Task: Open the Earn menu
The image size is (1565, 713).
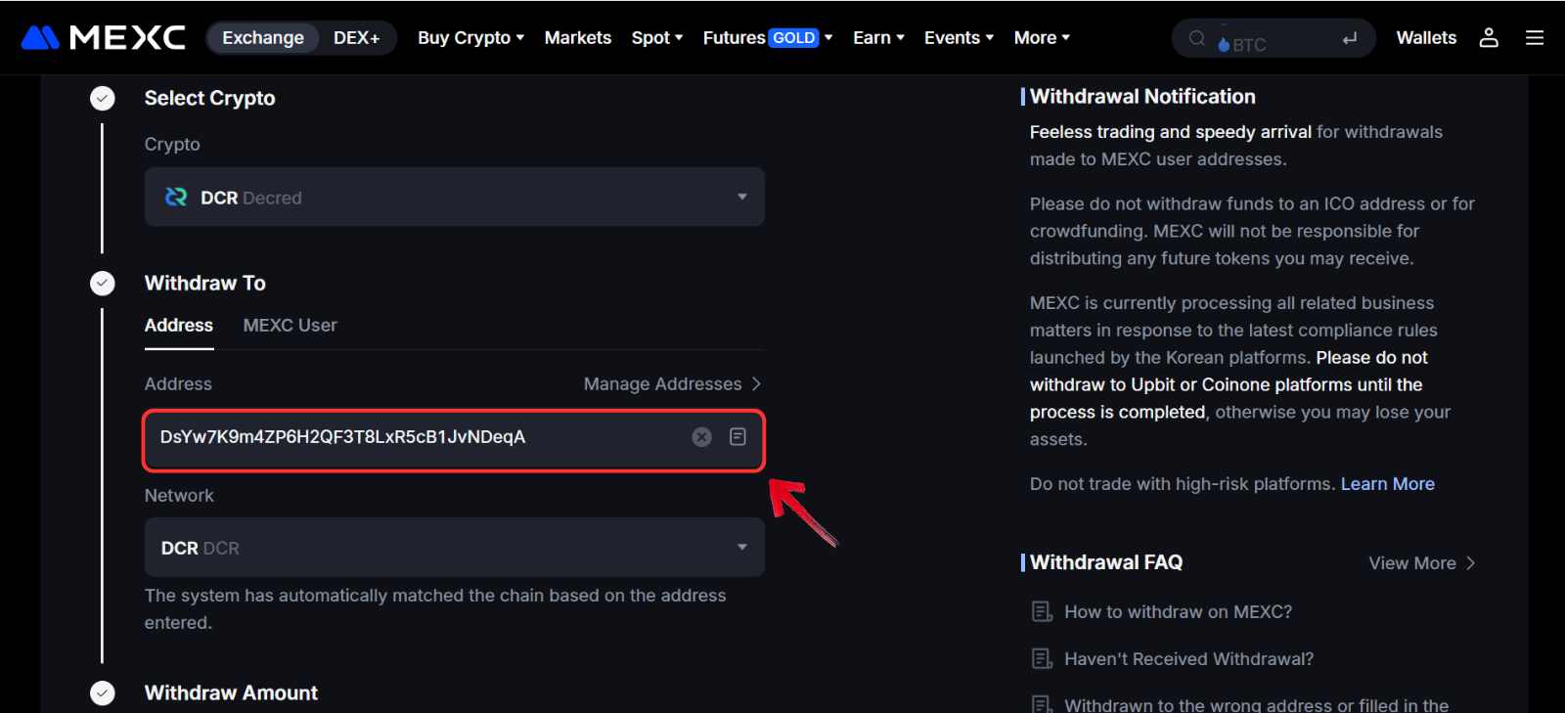Action: [x=878, y=37]
